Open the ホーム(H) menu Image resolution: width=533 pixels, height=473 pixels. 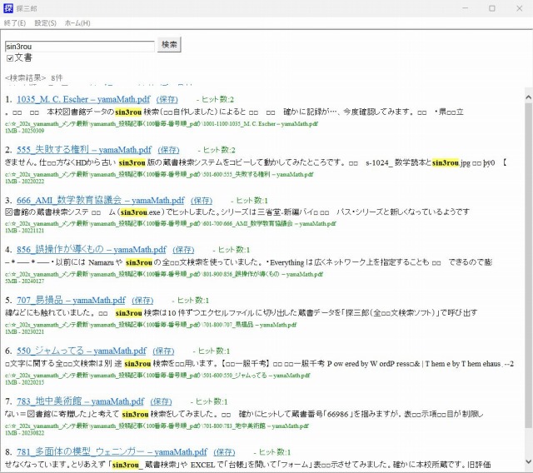coord(77,22)
